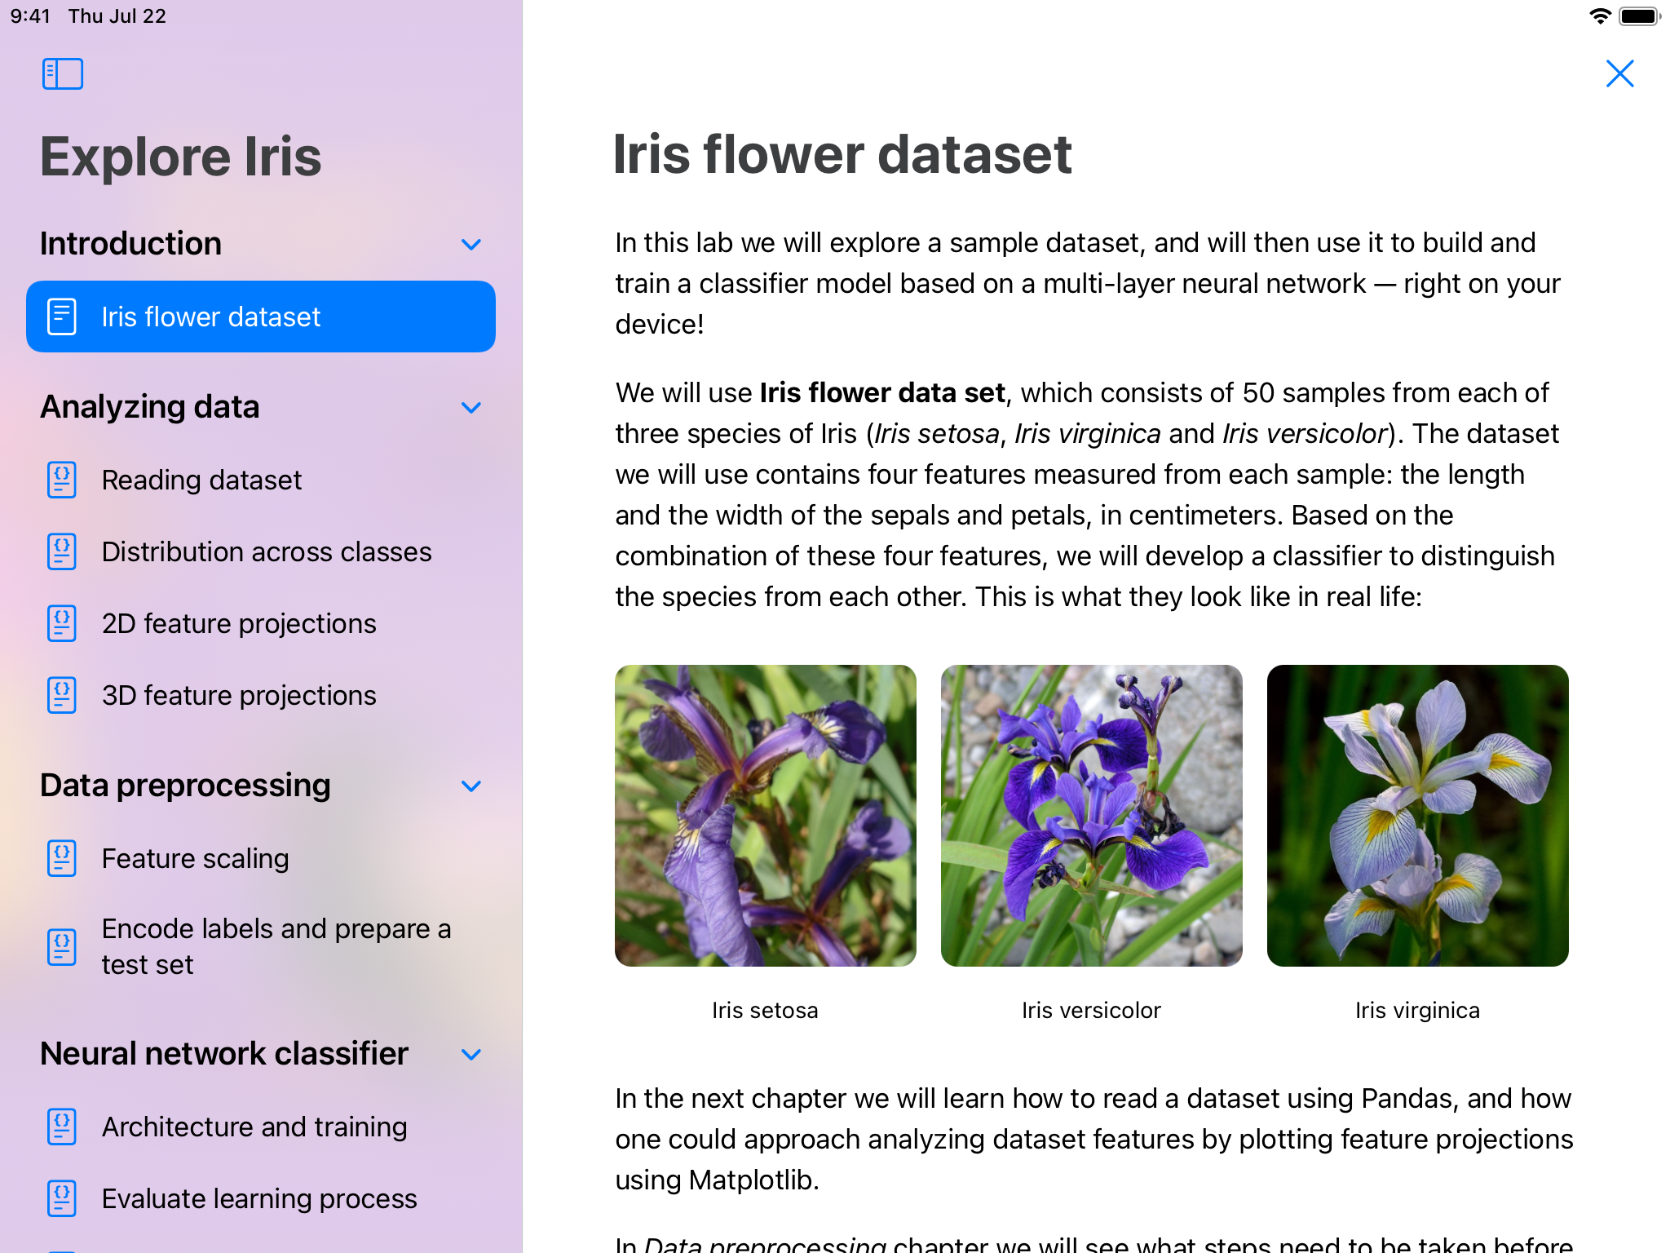Click the Wi-Fi status icon
Screen dimensions: 1670x1253
(1600, 16)
